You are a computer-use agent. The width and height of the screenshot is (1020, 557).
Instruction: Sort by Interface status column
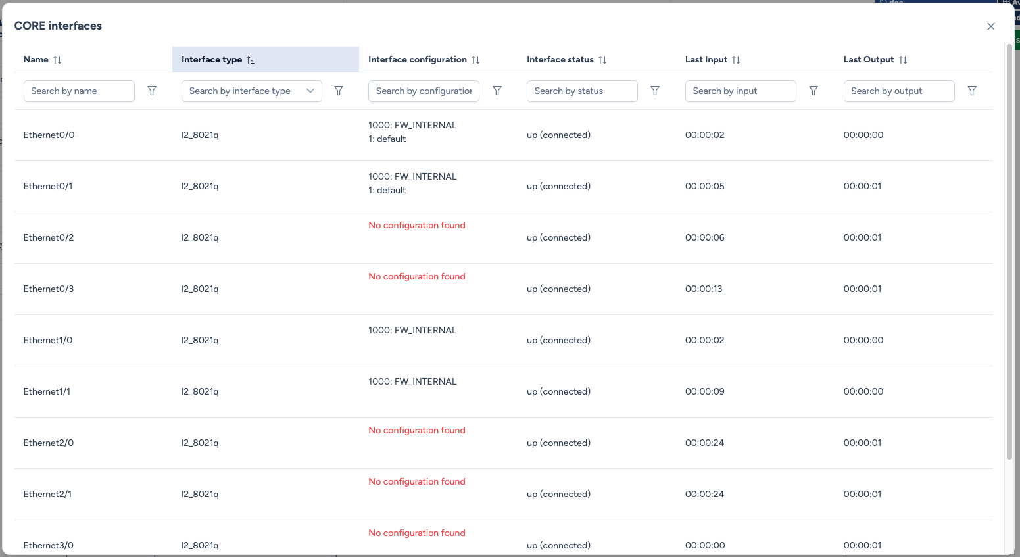(602, 60)
